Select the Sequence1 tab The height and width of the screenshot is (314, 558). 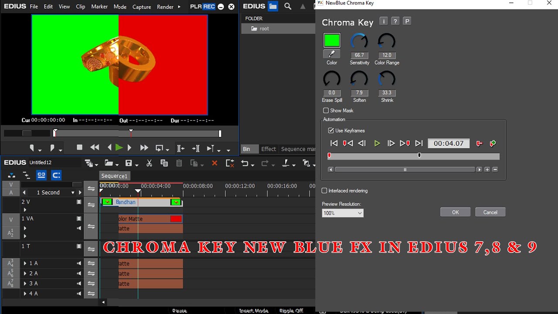[114, 176]
